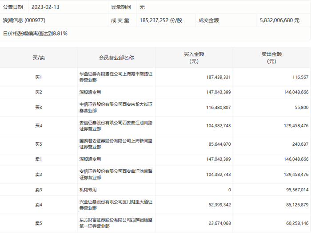Click sell amount 55,800
The image size is (311, 233).
pos(302,107)
